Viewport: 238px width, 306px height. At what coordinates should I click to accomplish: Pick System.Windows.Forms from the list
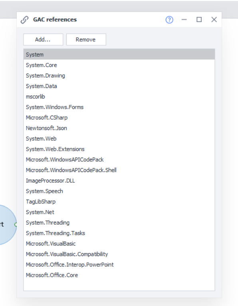(119, 107)
